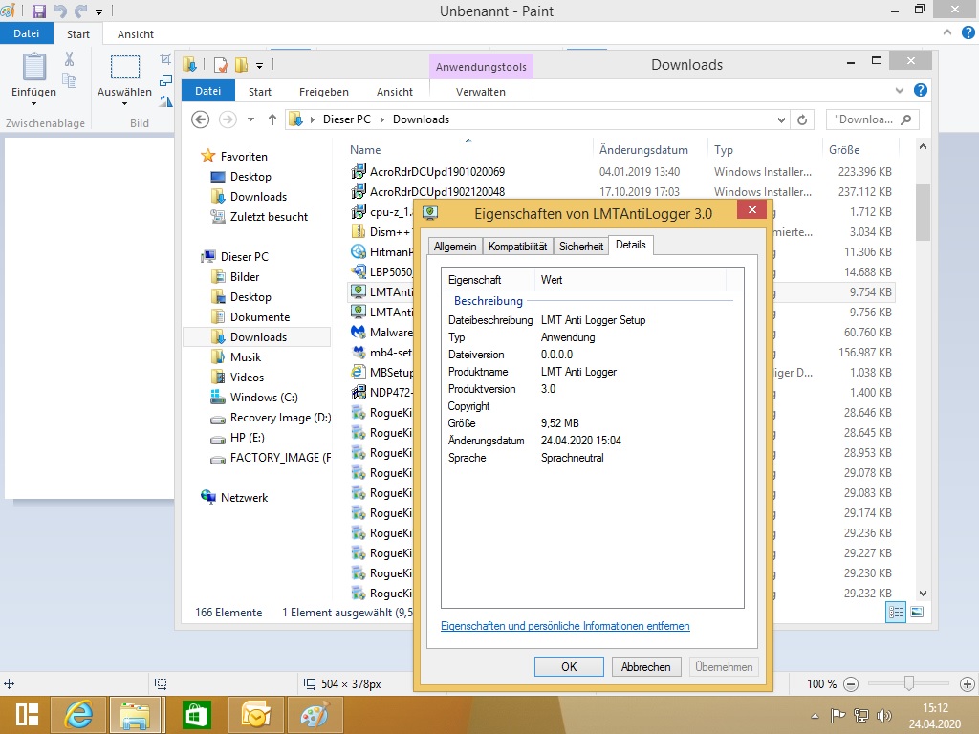Switch to Kompatibilität tab
This screenshot has width=979, height=734.
pos(517,247)
